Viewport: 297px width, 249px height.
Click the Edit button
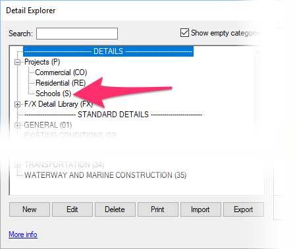(72, 209)
